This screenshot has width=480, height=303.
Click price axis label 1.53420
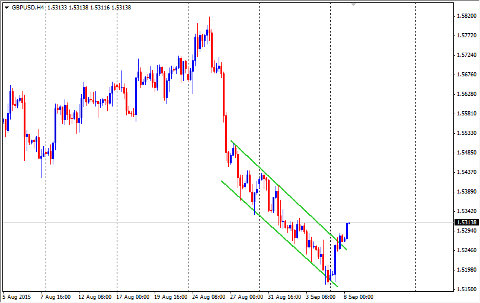pyautogui.click(x=466, y=211)
